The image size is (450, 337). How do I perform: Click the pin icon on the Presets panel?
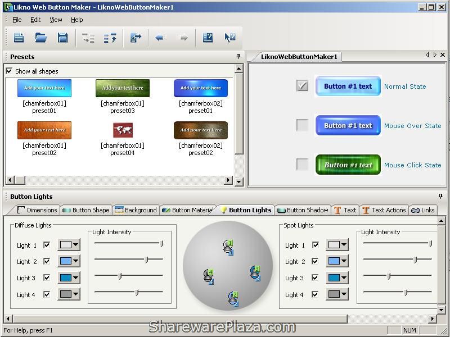coord(237,56)
